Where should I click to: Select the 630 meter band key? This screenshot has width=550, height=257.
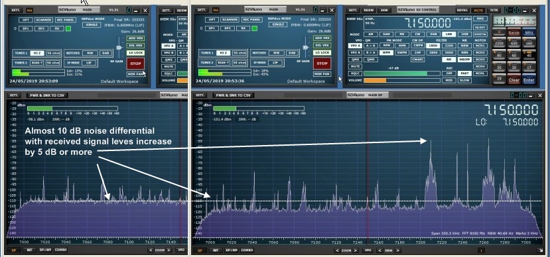[514, 42]
